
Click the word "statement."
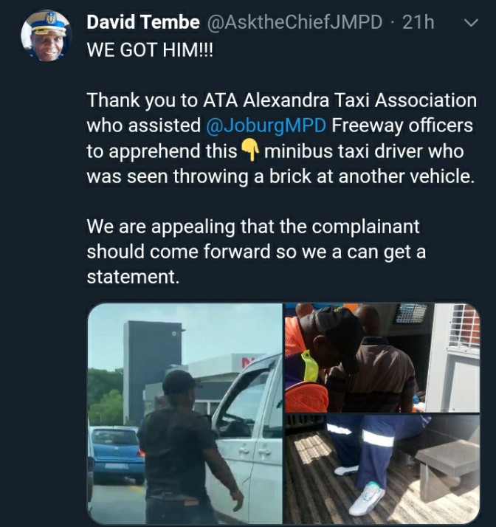(x=133, y=277)
